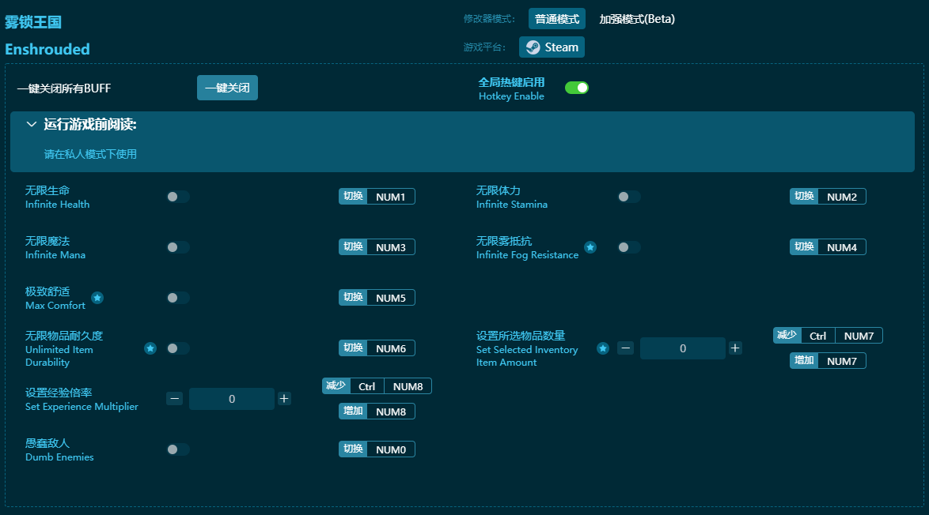Click the 一键关闭 button

coord(228,88)
